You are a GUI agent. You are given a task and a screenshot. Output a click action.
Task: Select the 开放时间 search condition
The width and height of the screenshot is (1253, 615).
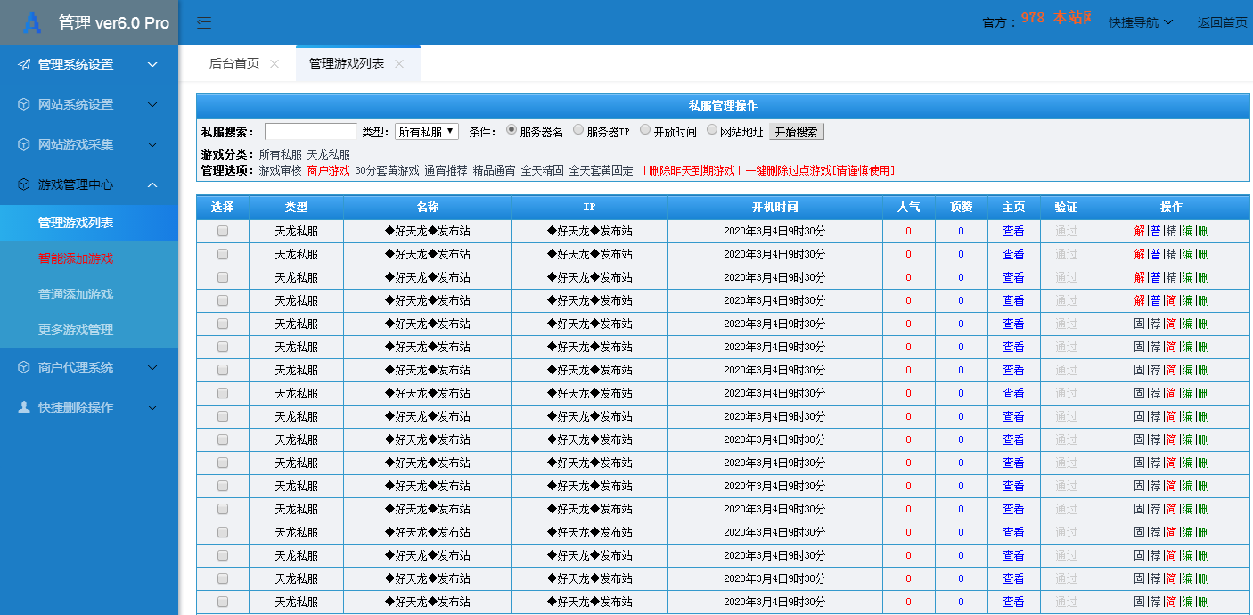(645, 130)
